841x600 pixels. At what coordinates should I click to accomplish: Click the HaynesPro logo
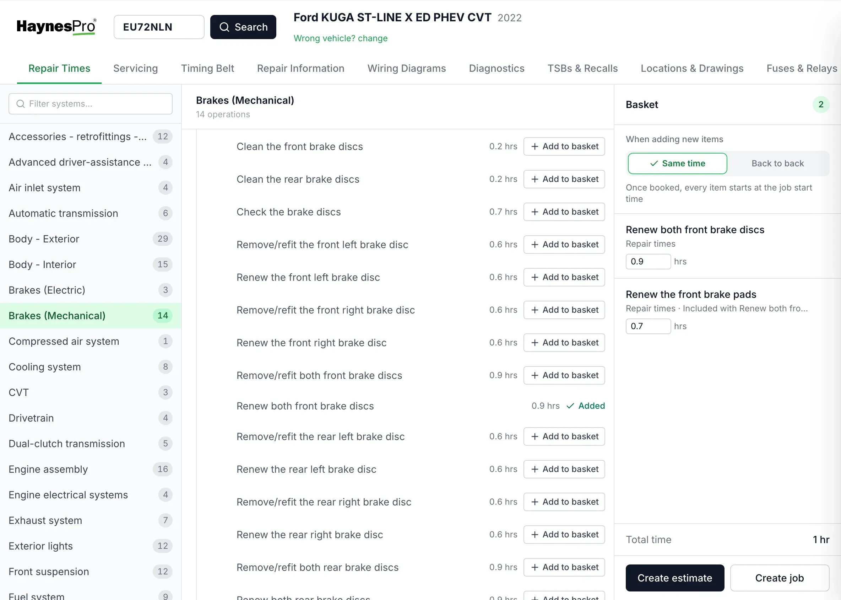(x=56, y=27)
